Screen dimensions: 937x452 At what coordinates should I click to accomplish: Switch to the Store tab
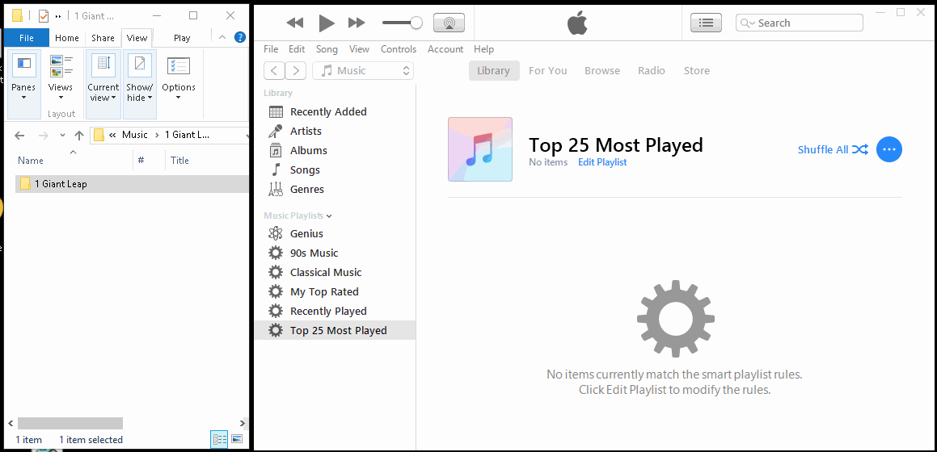(x=697, y=70)
